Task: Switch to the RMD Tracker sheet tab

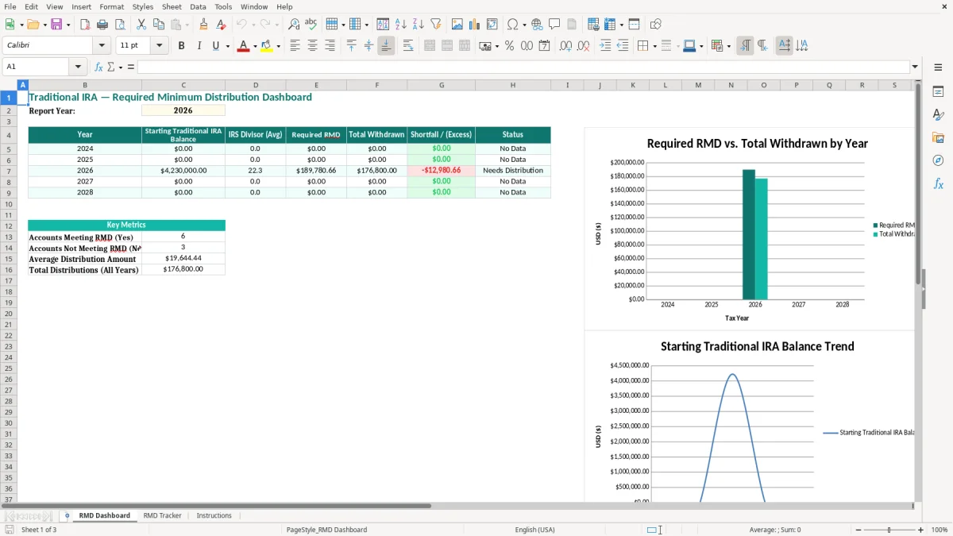Action: point(162,515)
